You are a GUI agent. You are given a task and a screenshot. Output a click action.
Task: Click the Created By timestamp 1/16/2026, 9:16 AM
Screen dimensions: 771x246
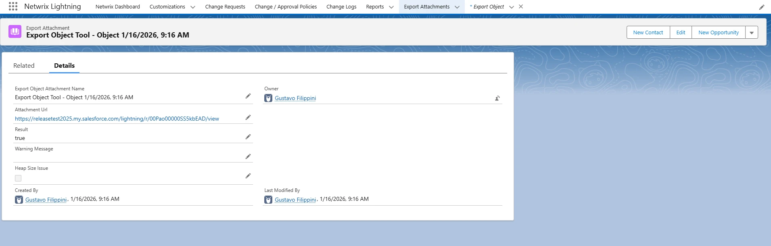(95, 199)
